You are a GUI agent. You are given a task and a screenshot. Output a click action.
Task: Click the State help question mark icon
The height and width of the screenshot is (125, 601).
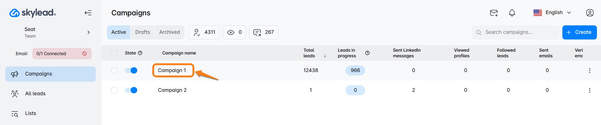coord(140,53)
